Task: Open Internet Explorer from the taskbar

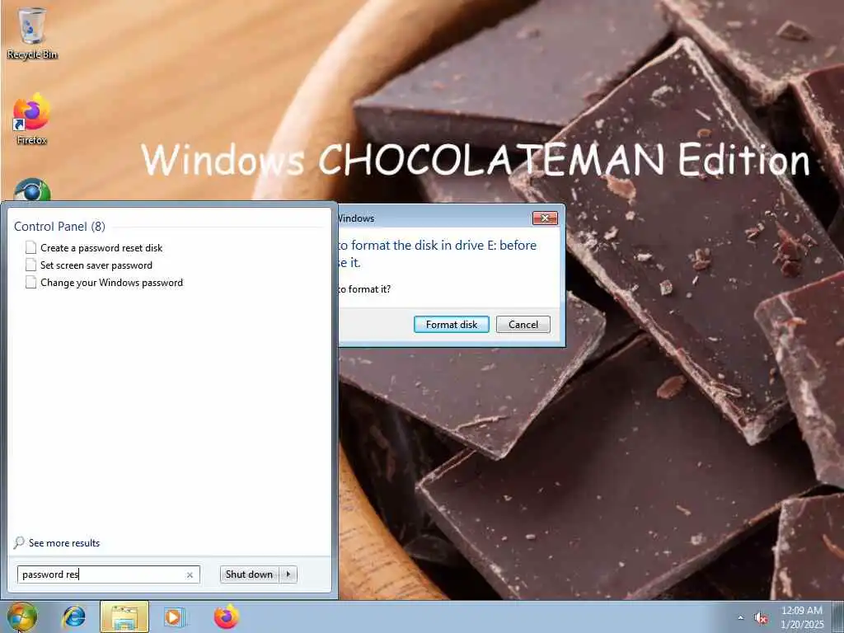Action: click(x=73, y=617)
